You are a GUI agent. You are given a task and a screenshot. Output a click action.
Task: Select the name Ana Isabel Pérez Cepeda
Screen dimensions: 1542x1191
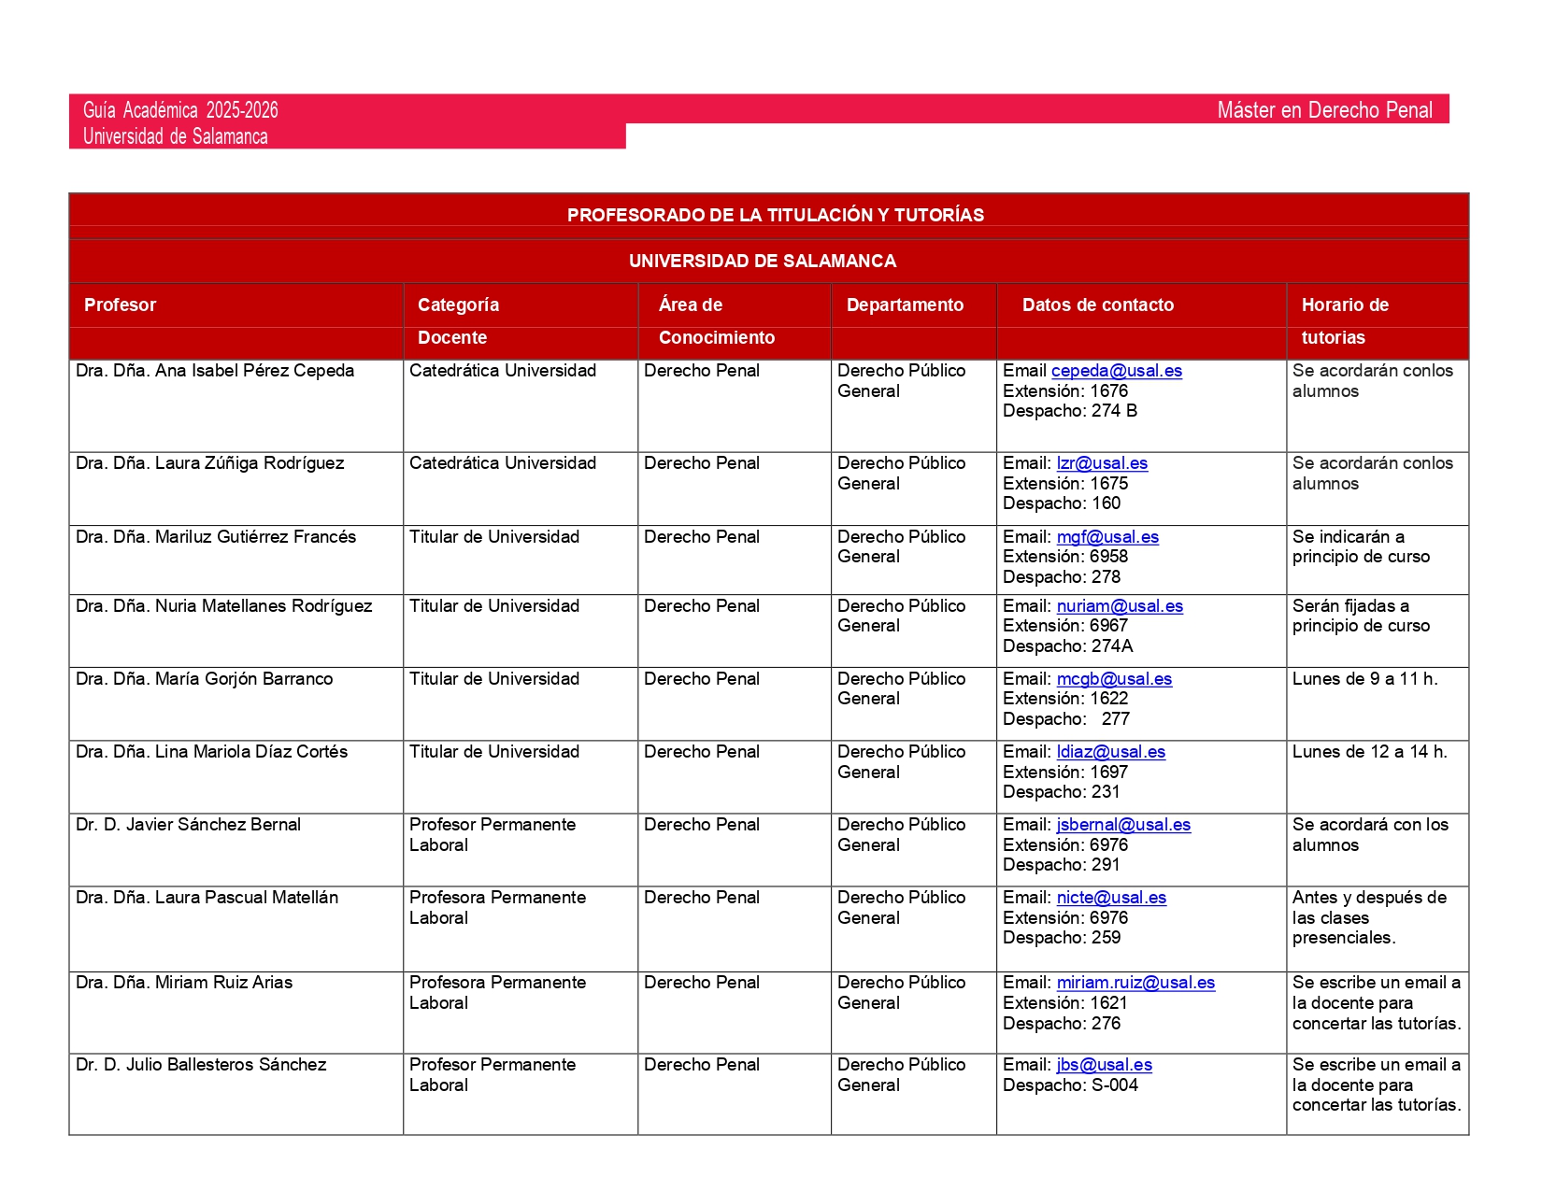click(254, 371)
